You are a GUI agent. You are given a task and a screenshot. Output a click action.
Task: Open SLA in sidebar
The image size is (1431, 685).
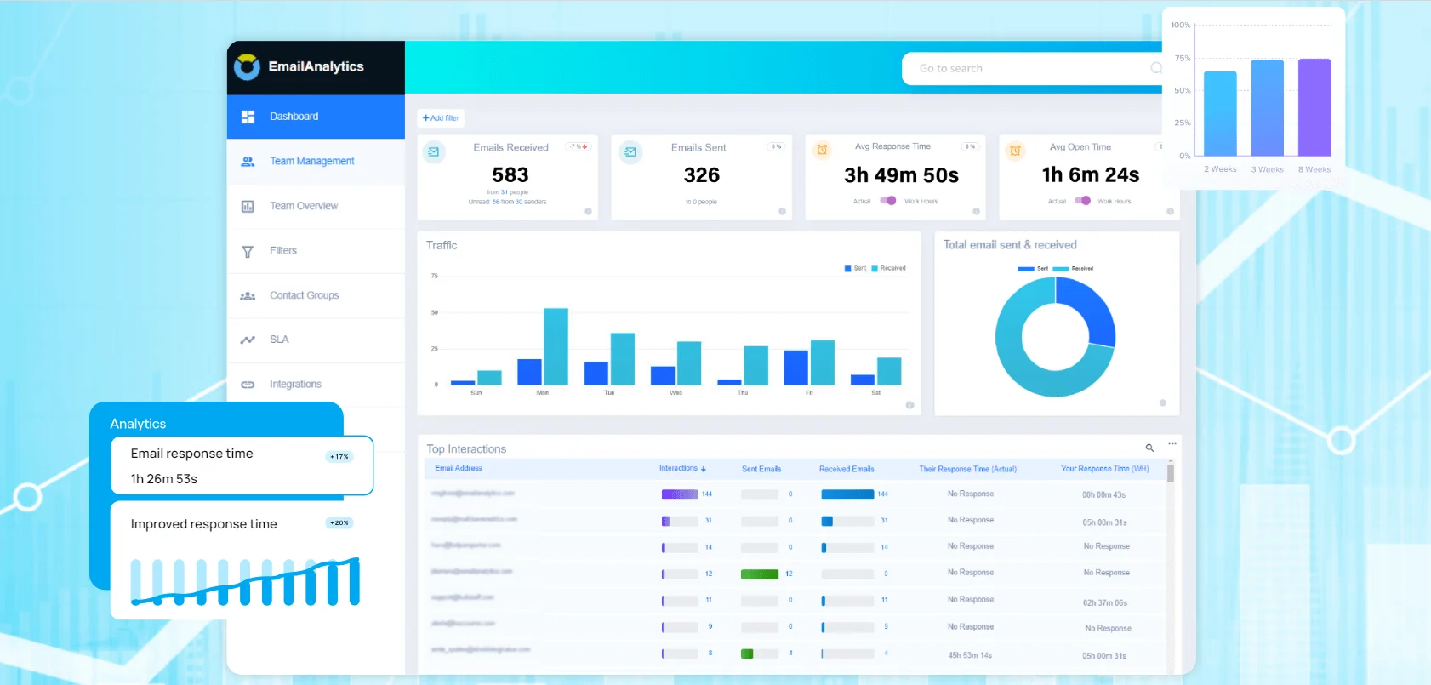(x=316, y=340)
